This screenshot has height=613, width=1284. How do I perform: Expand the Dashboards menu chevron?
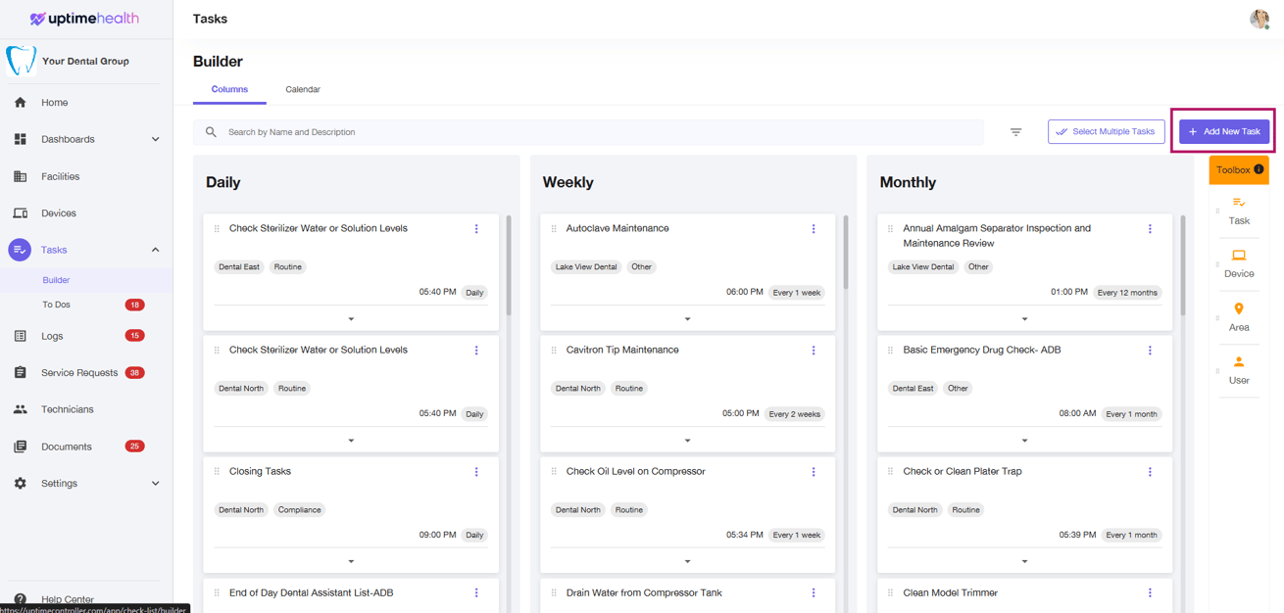[x=155, y=139]
